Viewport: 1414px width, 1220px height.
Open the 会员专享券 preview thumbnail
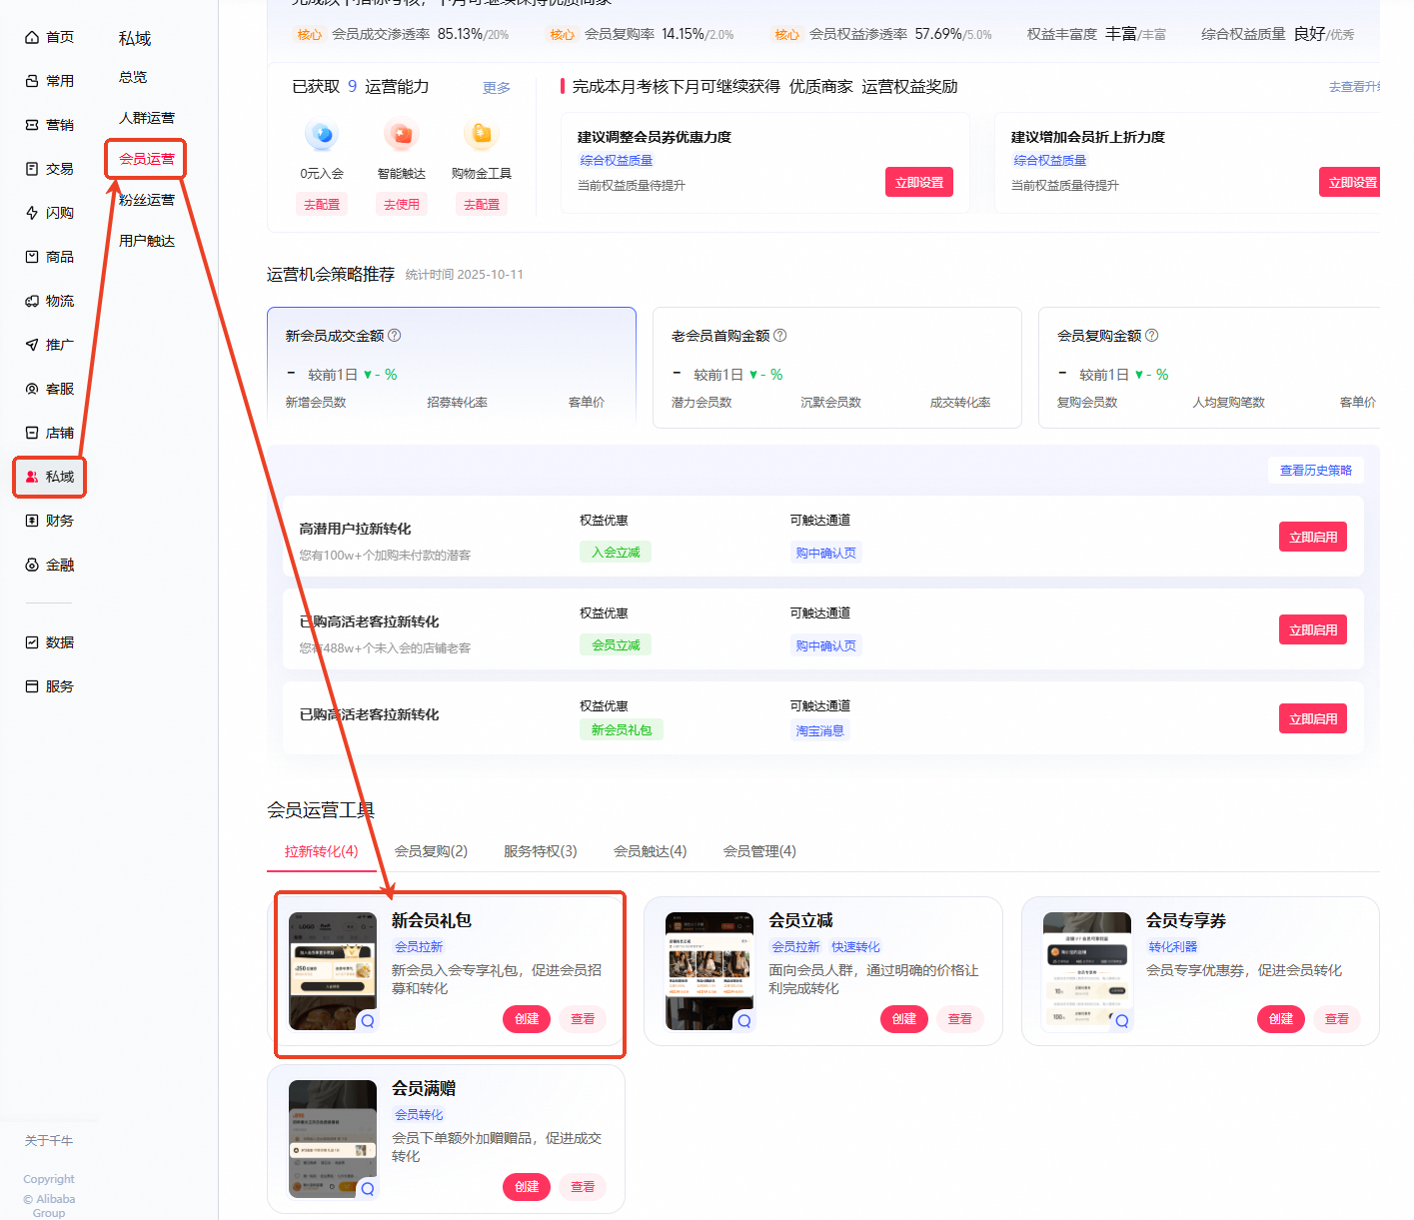(x=1087, y=971)
